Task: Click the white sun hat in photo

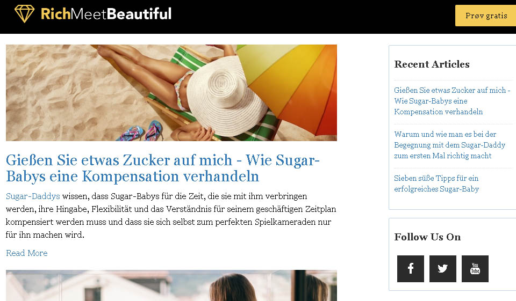Action: coord(227,96)
